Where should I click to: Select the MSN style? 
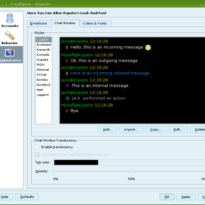pyautogui.click(x=44, y=65)
